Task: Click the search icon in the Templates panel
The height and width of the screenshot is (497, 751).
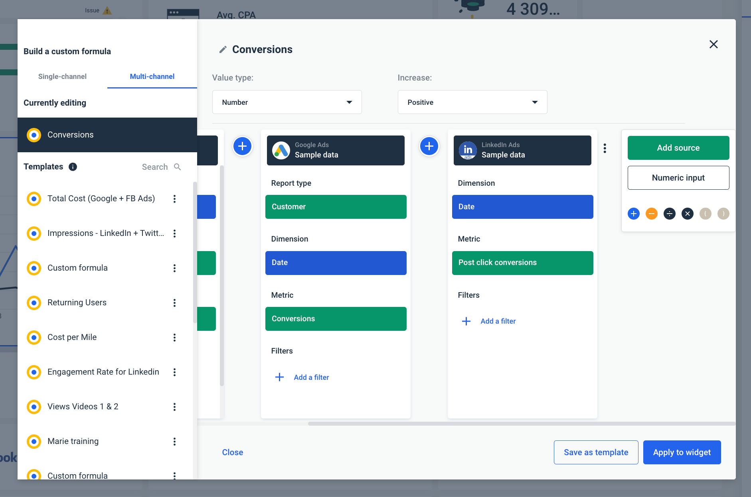Action: click(x=177, y=167)
